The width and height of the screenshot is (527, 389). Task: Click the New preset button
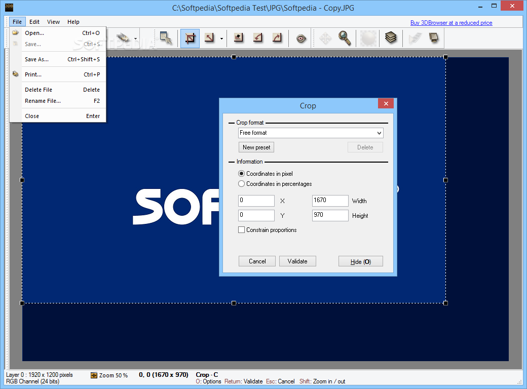256,147
